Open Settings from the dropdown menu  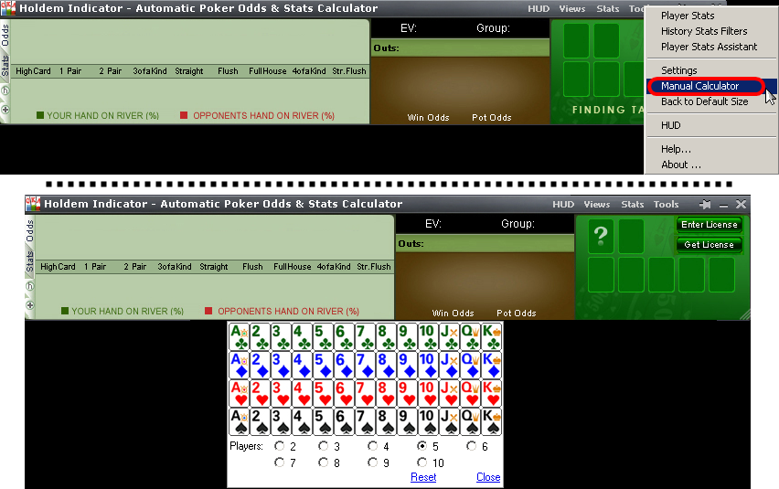click(678, 70)
